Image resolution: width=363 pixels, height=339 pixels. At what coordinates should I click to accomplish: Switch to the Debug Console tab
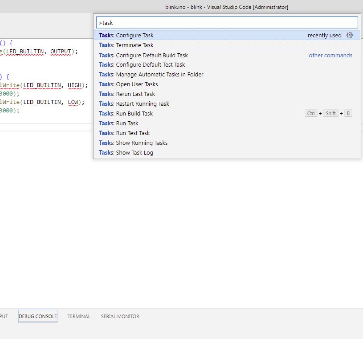pyautogui.click(x=38, y=316)
